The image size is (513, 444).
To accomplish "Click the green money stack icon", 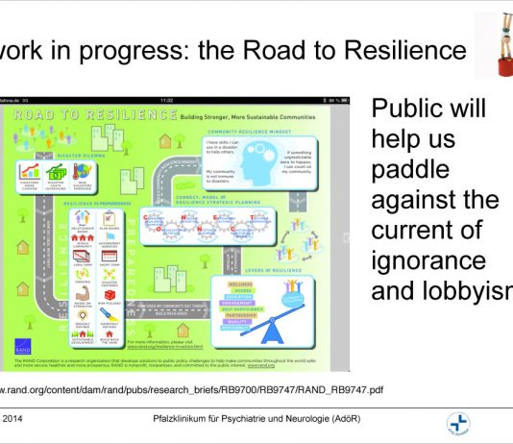I will point(56,172).
